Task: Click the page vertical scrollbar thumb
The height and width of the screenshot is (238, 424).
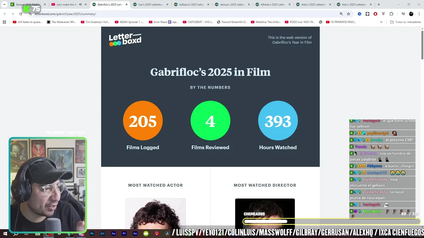Action: point(422,45)
